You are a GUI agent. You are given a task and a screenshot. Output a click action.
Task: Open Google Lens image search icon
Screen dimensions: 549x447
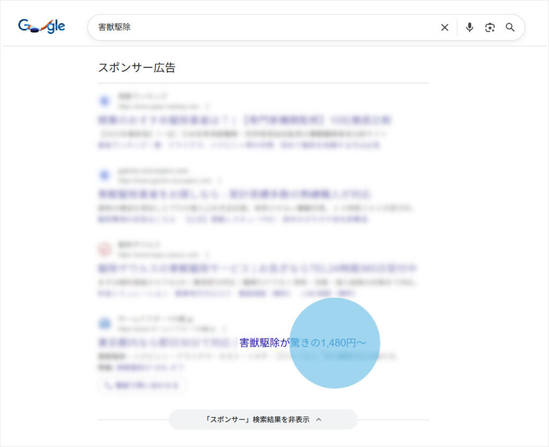point(489,27)
